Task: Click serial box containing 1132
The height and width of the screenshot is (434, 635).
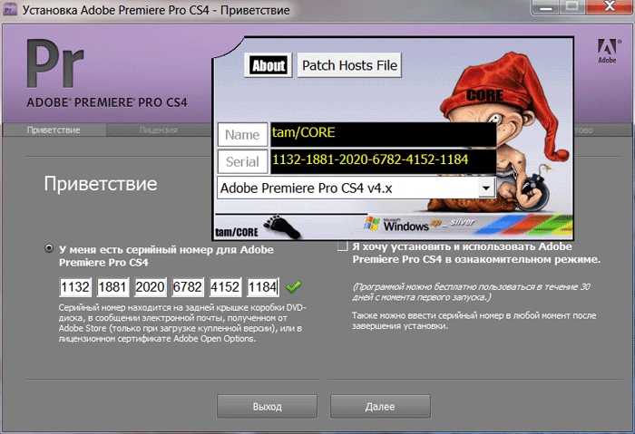Action: tap(75, 287)
